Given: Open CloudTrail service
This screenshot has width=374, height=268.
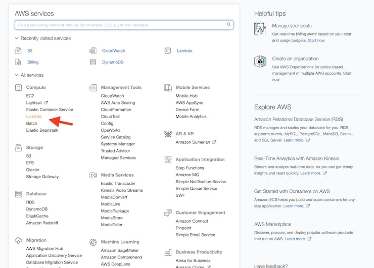Looking at the screenshot, I should 110,117.
